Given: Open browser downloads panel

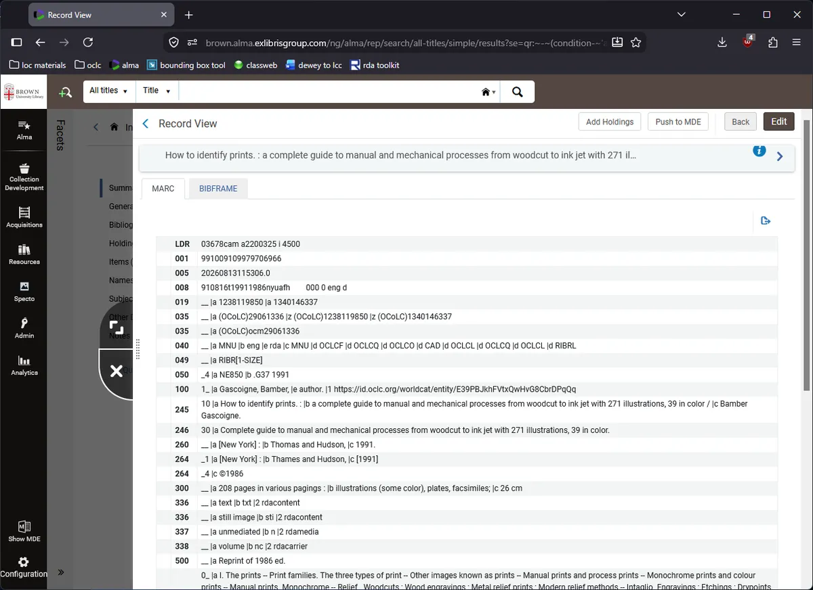Looking at the screenshot, I should tap(722, 42).
